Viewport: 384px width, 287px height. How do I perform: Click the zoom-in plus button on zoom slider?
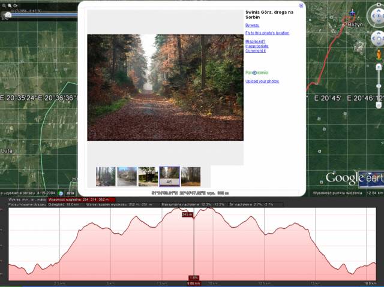click(x=379, y=66)
